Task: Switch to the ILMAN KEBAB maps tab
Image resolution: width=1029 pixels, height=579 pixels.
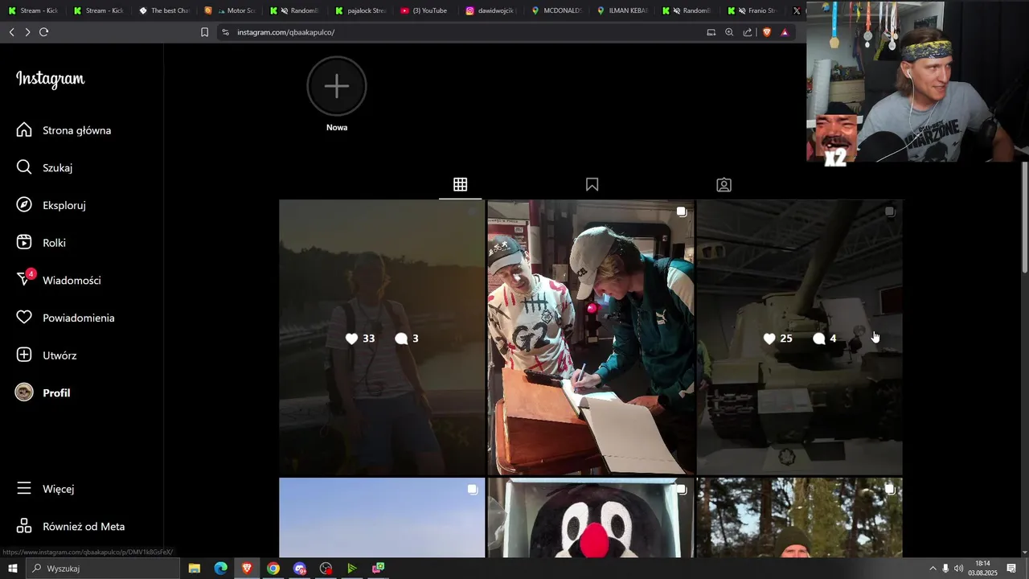Action: pos(622,10)
